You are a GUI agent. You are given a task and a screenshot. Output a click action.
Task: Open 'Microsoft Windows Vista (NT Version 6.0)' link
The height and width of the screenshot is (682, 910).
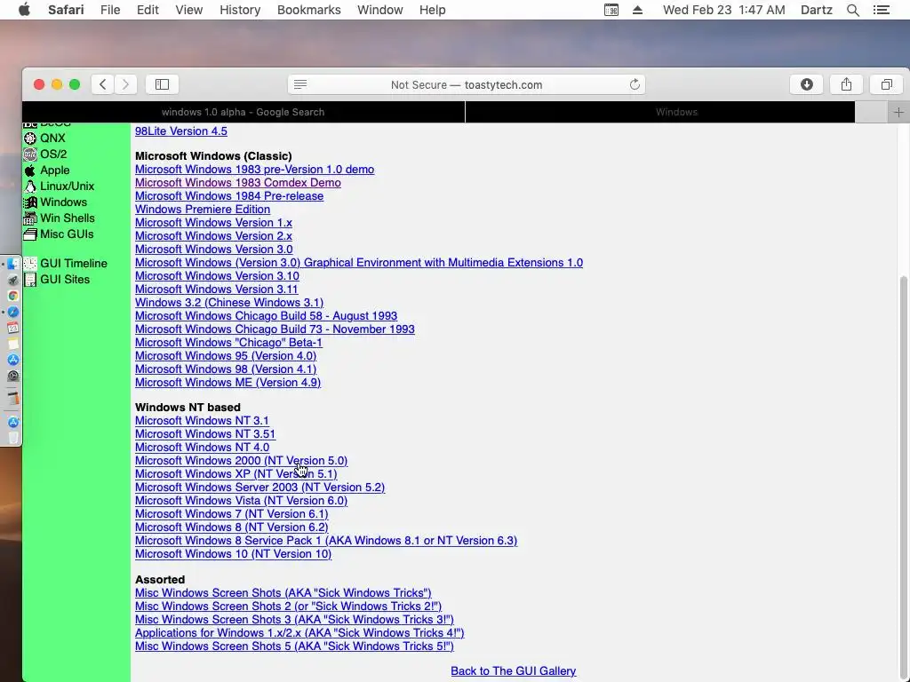(x=242, y=501)
